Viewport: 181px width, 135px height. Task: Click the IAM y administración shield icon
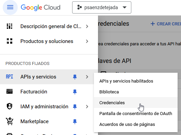coord(10,106)
